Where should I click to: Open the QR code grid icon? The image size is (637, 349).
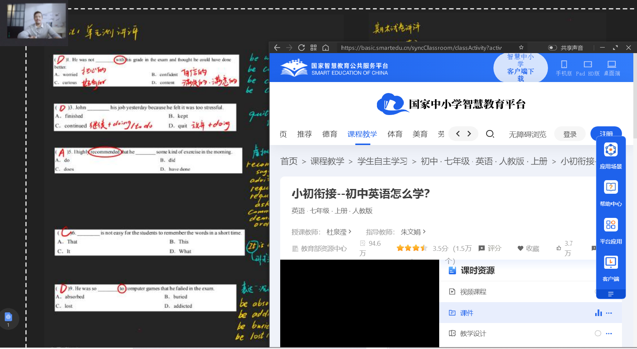coord(314,48)
